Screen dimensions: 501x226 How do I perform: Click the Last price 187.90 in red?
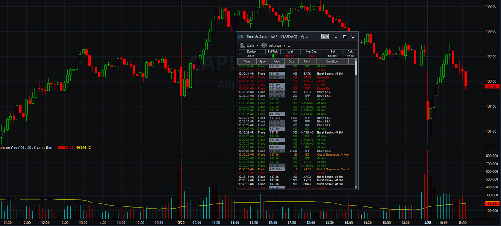click(290, 56)
